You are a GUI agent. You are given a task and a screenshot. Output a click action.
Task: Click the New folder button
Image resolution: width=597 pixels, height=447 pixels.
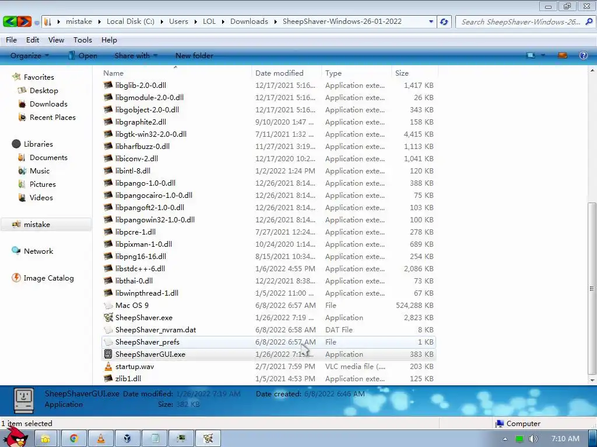pos(194,55)
